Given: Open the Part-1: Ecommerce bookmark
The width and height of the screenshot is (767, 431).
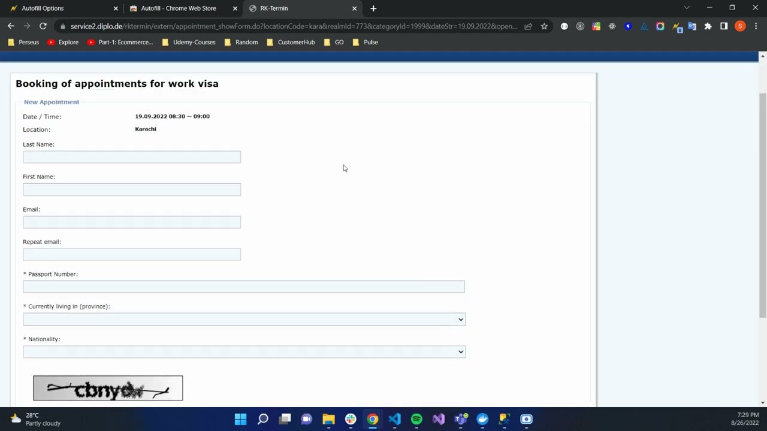Looking at the screenshot, I should click(x=120, y=43).
